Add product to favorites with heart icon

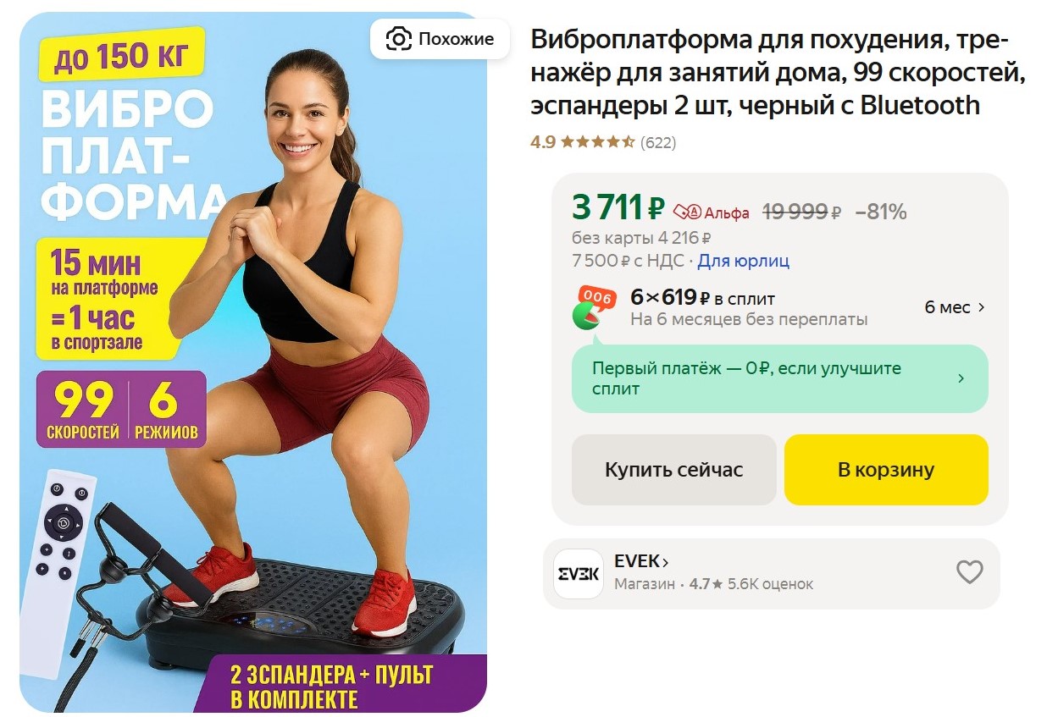[969, 573]
